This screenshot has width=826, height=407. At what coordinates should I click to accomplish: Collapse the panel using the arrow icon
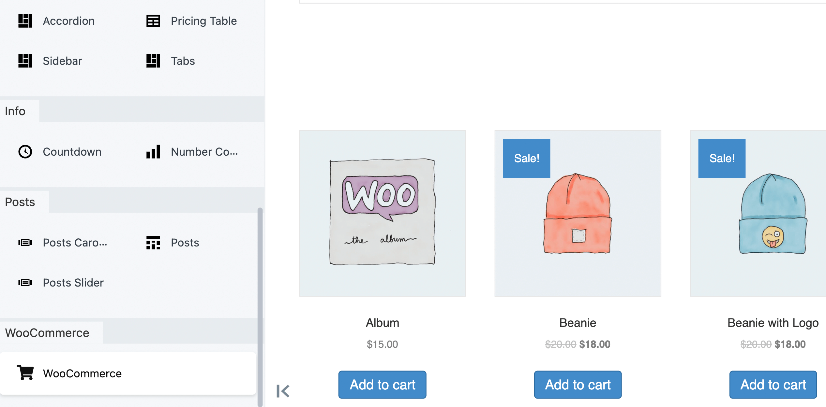pyautogui.click(x=283, y=391)
